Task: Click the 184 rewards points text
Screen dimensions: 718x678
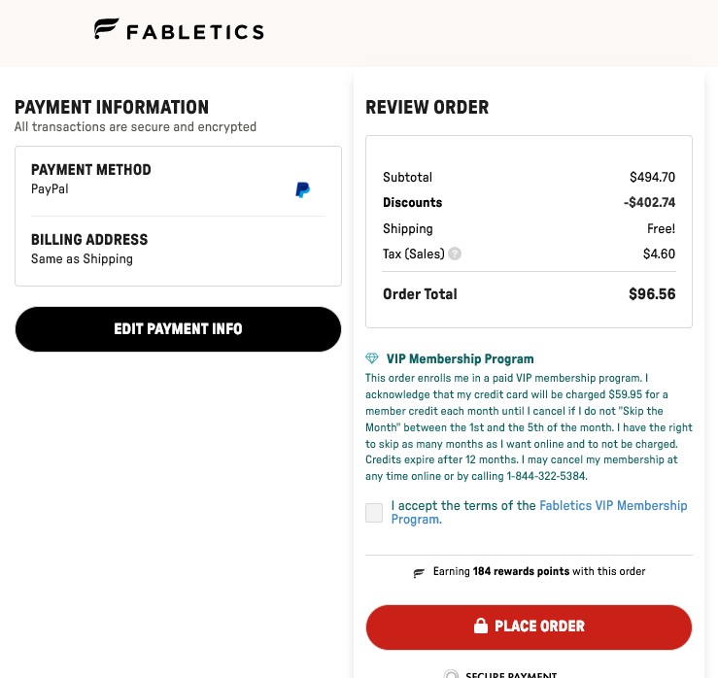Action: pos(521,571)
